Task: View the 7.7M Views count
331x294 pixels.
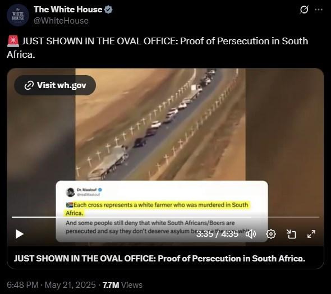Action: tap(123, 285)
